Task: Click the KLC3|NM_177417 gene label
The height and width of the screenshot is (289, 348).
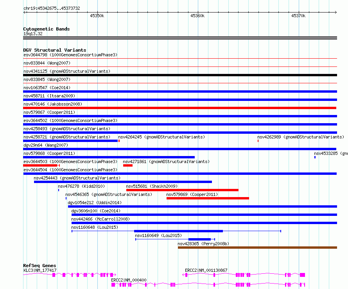Action: pos(40,270)
